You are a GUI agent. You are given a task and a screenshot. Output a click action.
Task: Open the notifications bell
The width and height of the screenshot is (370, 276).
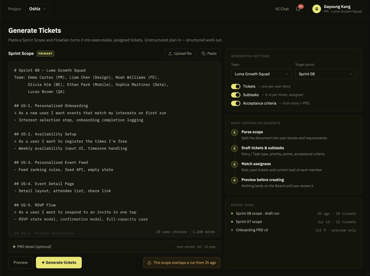point(298,9)
